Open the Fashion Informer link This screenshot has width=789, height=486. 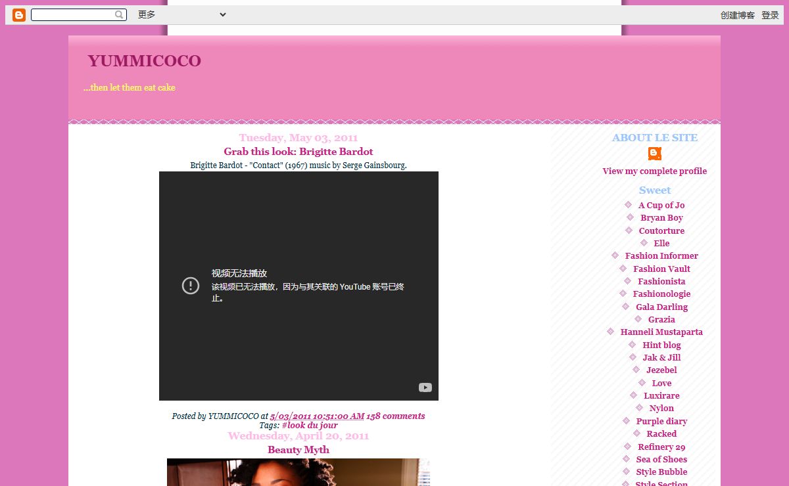pos(661,255)
